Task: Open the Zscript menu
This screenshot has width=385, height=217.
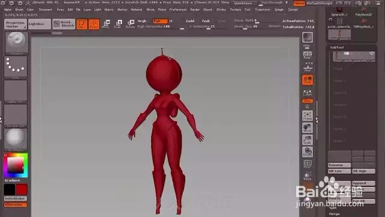Action: click(x=293, y=10)
